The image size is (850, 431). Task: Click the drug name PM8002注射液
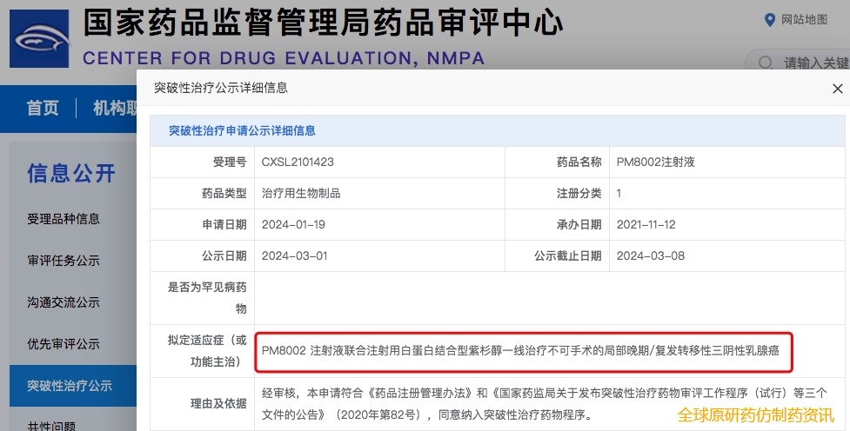[655, 162]
